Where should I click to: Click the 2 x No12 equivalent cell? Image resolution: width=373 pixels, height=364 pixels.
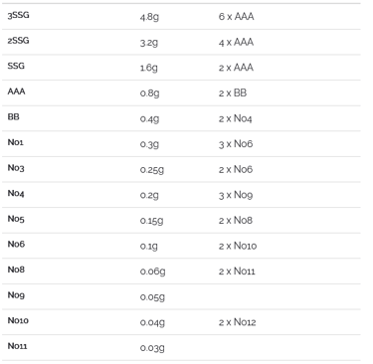237,322
